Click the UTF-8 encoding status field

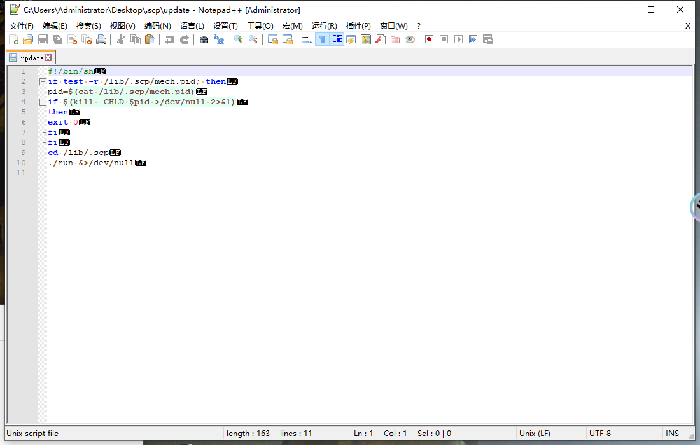(600, 434)
